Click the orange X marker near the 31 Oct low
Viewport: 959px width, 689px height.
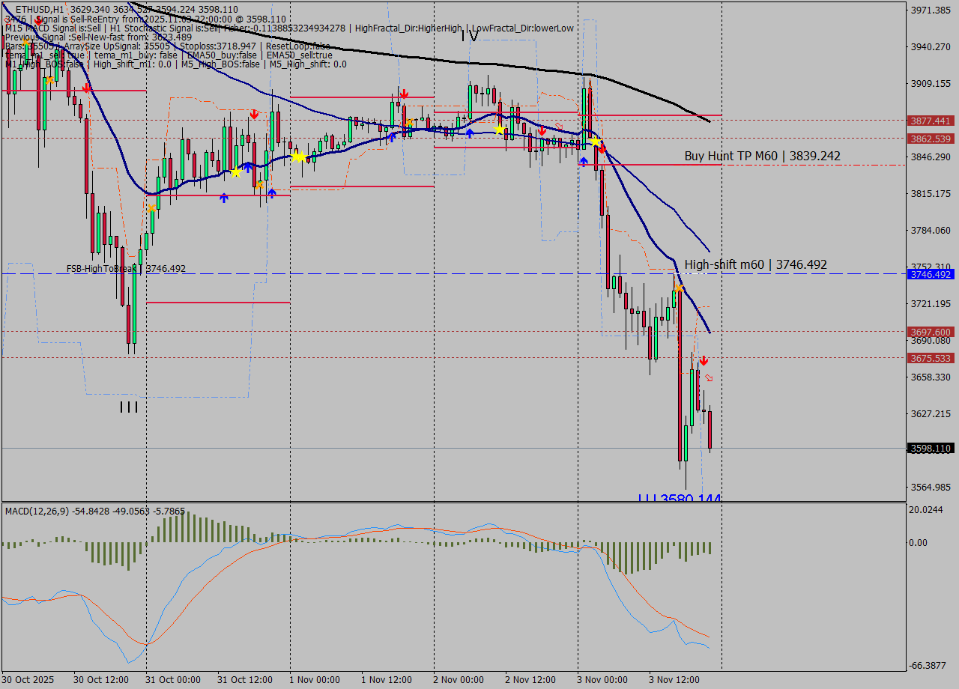tap(151, 207)
